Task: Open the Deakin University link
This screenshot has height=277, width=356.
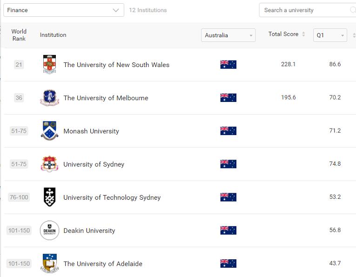Action: [x=89, y=230]
